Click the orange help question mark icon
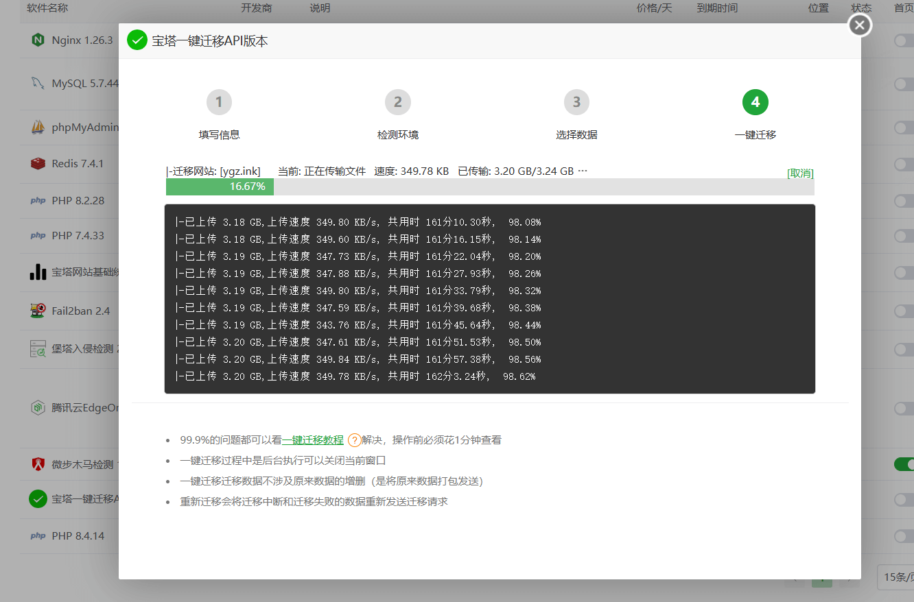Screen dimensions: 914x602 [354, 440]
